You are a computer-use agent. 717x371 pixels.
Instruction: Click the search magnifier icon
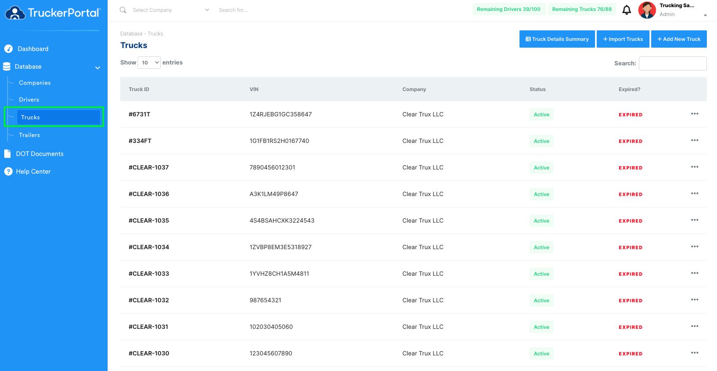[x=123, y=10]
